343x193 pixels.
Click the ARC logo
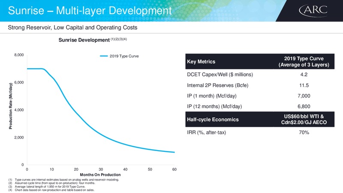click(x=313, y=11)
